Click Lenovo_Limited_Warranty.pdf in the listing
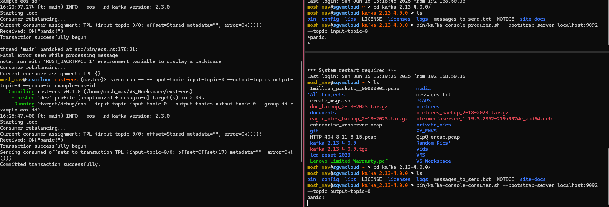 tap(349, 161)
